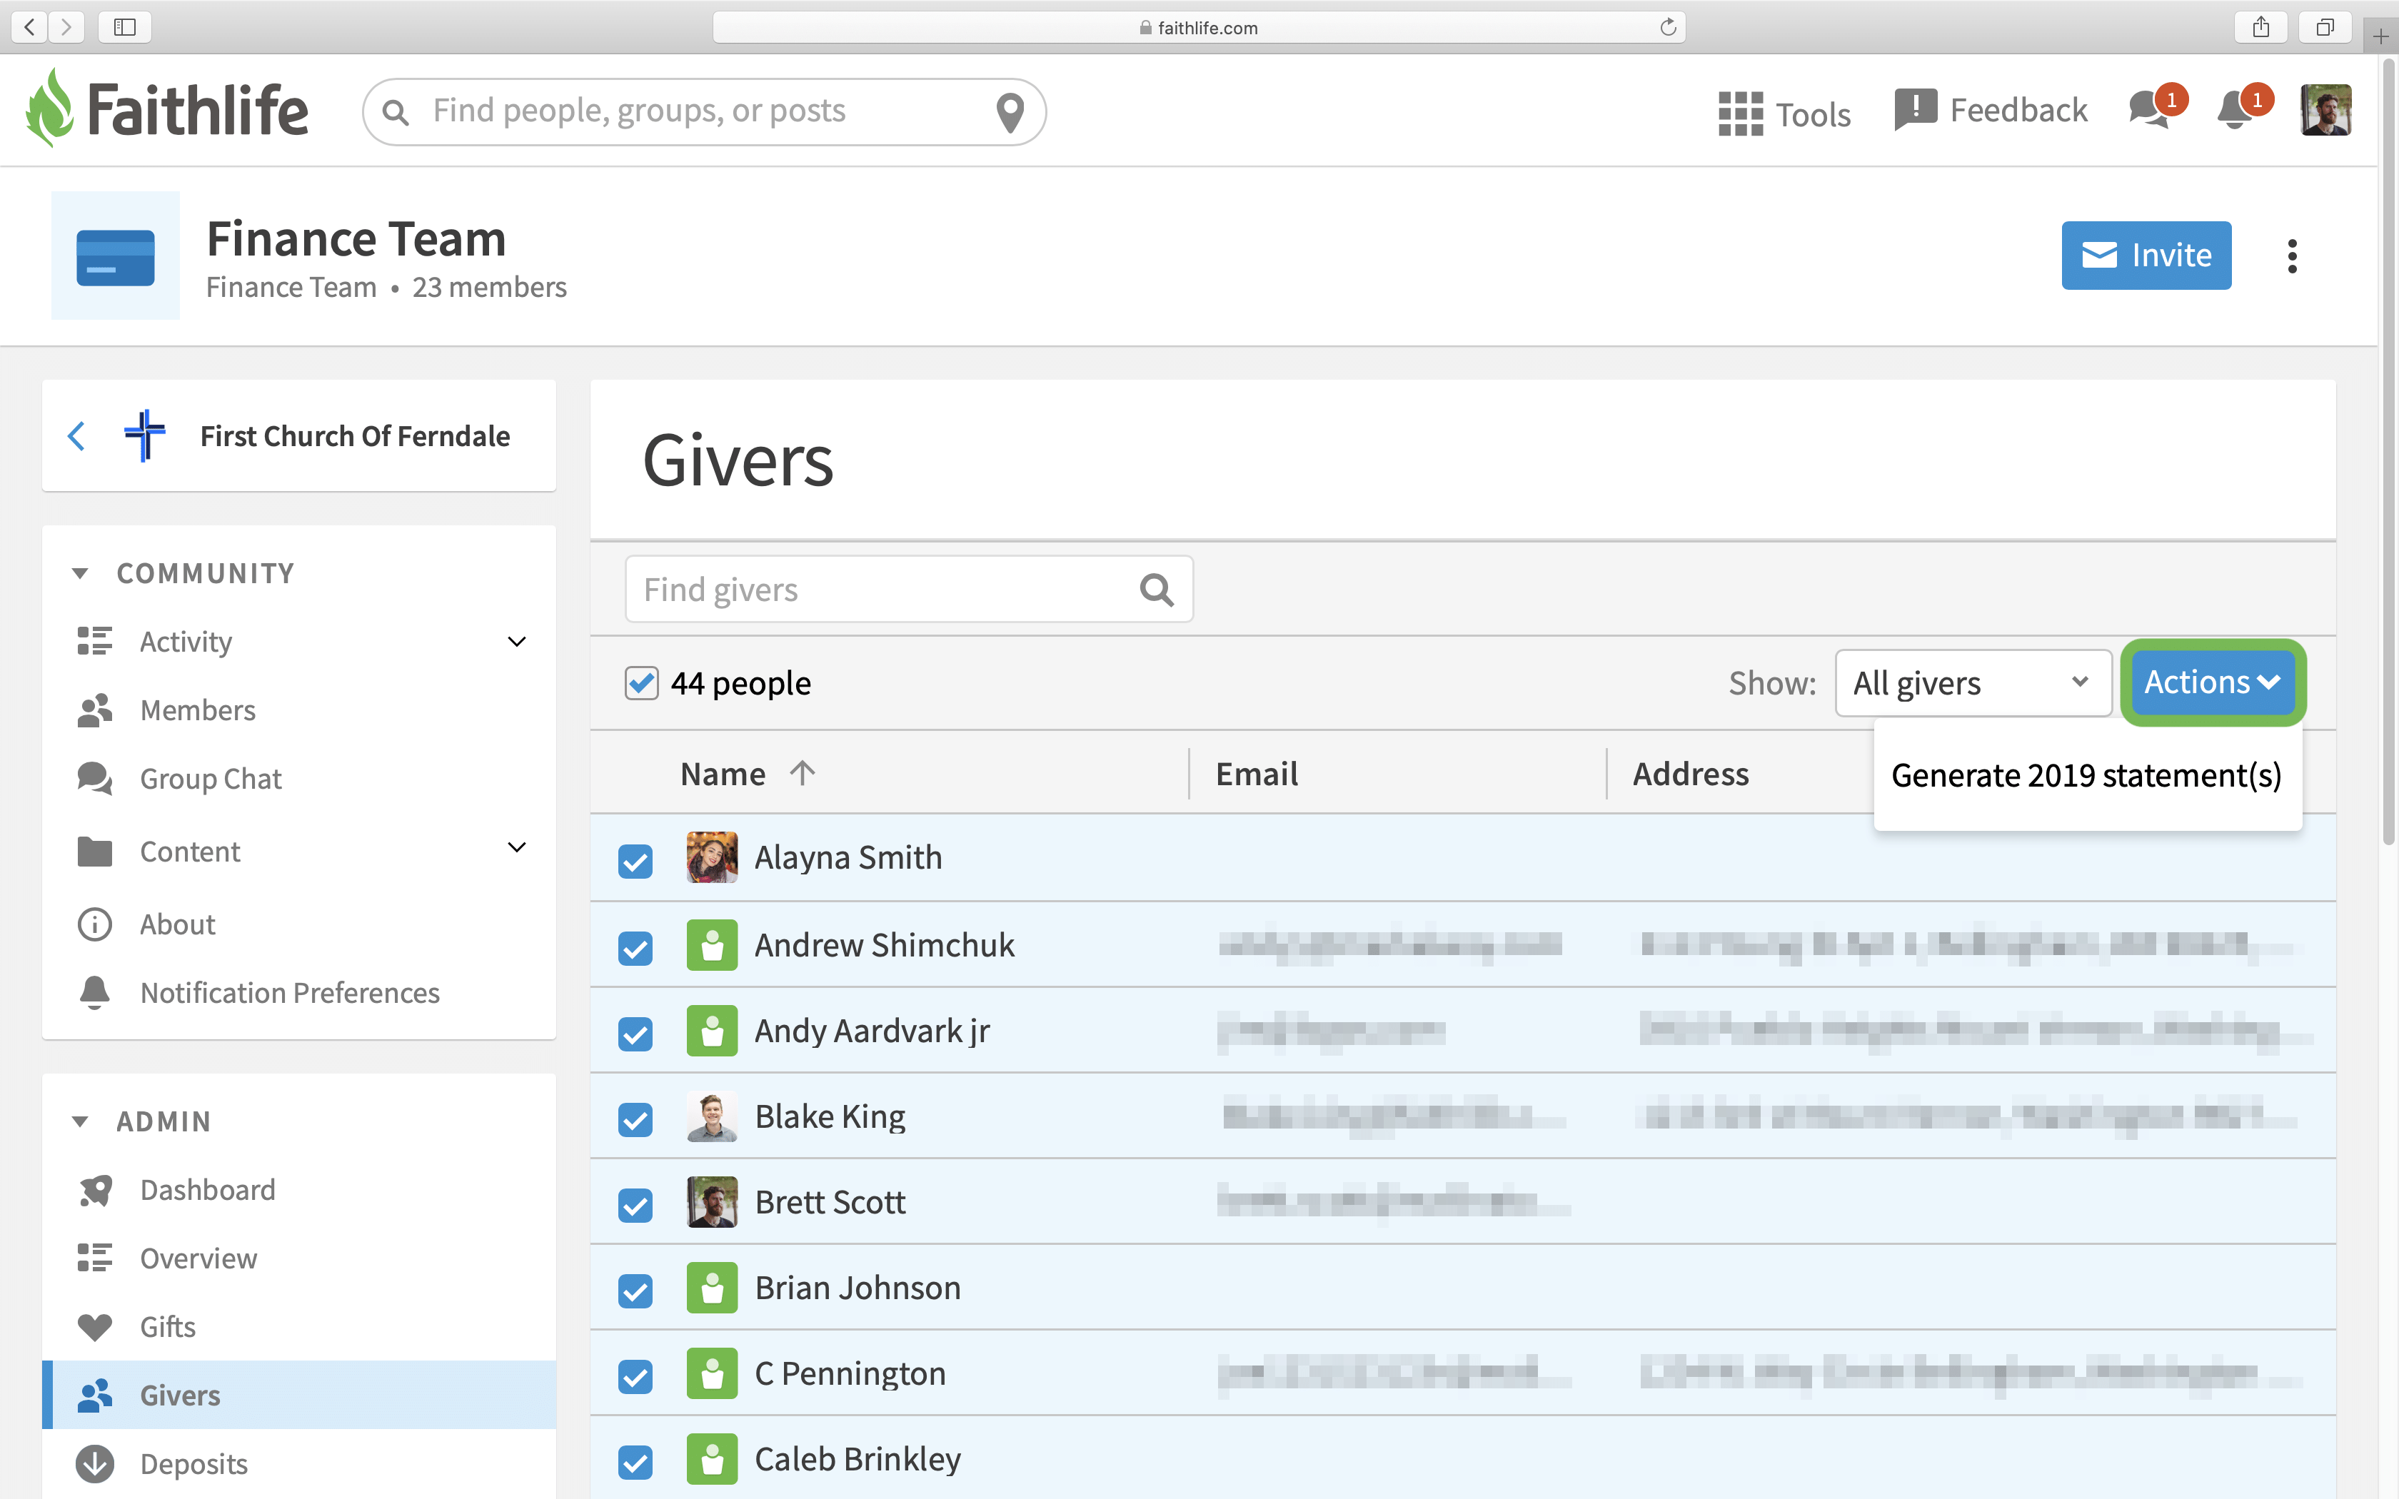The height and width of the screenshot is (1499, 2399).
Task: Open the Tools grid icon
Action: [1740, 113]
